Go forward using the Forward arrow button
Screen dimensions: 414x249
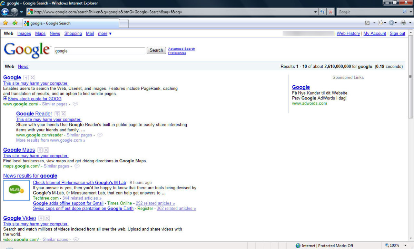tap(14, 12)
